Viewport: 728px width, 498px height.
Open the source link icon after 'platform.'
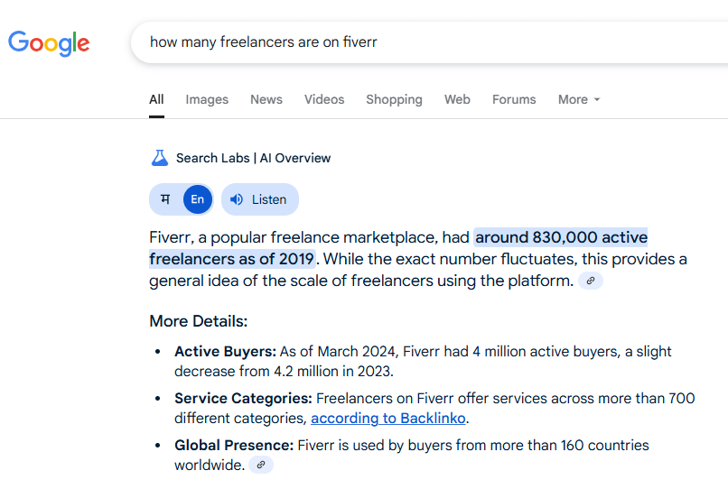pos(591,281)
